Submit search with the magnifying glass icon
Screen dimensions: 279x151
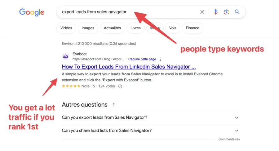click(x=237, y=12)
